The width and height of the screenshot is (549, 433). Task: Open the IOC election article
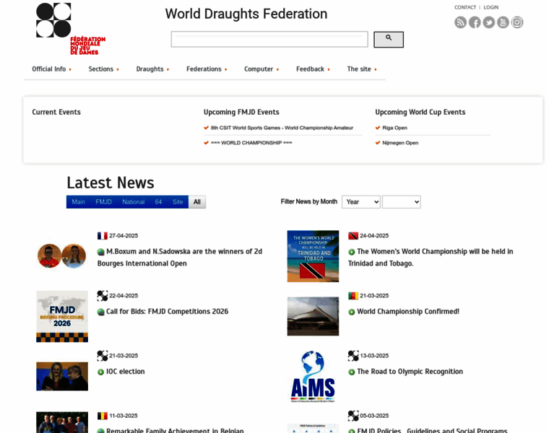pos(126,372)
